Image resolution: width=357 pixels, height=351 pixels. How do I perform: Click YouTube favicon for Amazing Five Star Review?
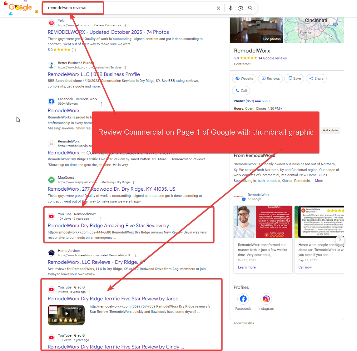52,216
